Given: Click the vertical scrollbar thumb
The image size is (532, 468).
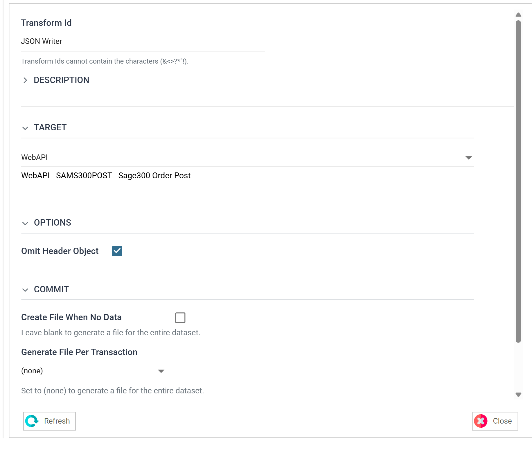Looking at the screenshot, I should click(518, 181).
